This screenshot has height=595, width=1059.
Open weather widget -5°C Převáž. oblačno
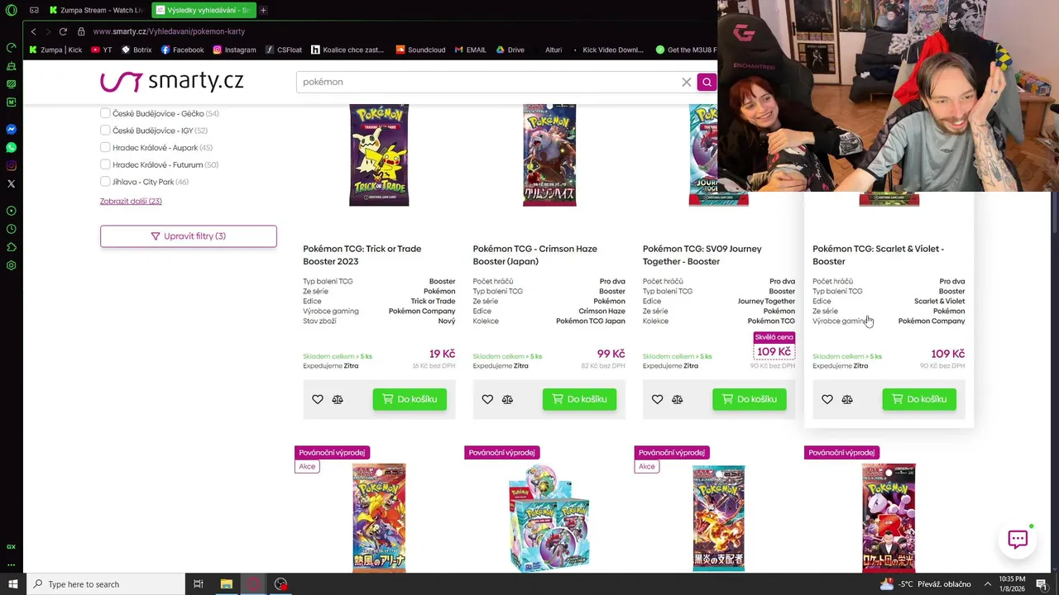(x=925, y=584)
